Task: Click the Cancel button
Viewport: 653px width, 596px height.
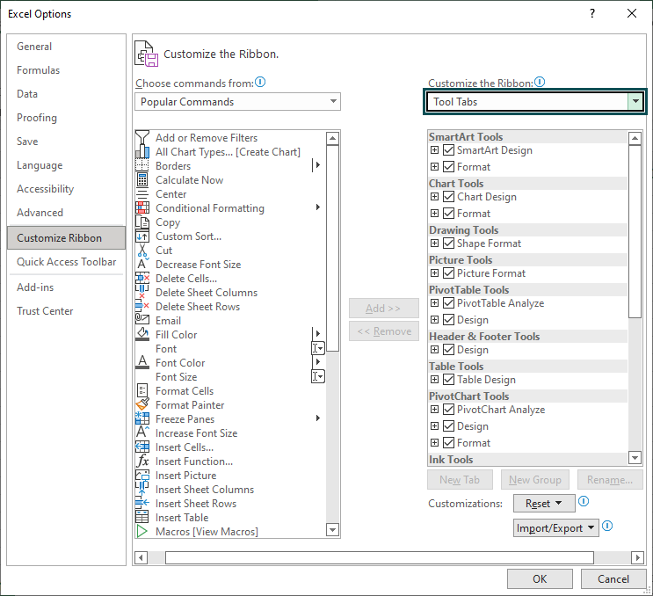Action: [x=613, y=579]
